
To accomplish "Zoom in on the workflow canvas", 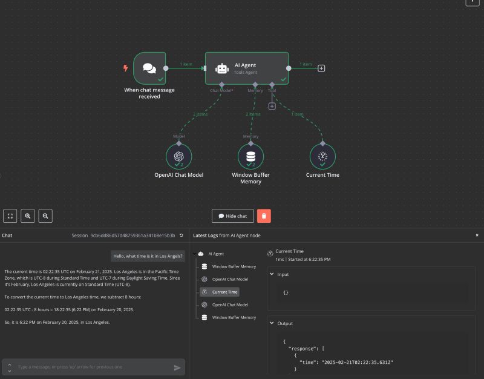I will point(28,216).
